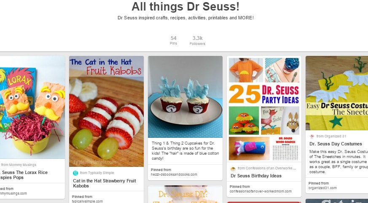Open the Cat in the Hat Fruit Kabobs image
The height and width of the screenshot is (203, 368).
click(x=106, y=111)
